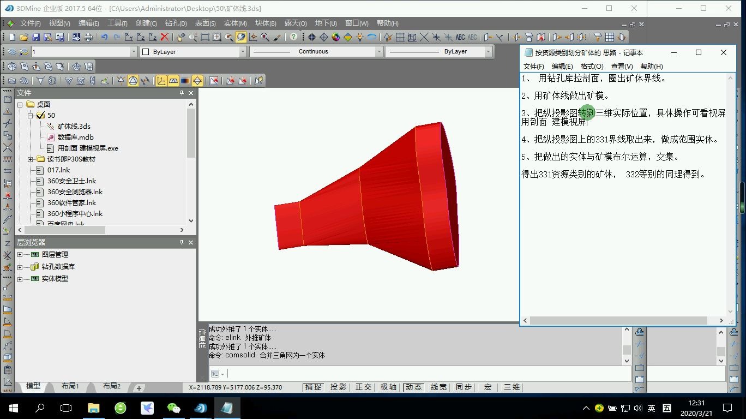Image resolution: width=746 pixels, height=419 pixels.
Task: Open the Help question mark icon
Action: 293,37
